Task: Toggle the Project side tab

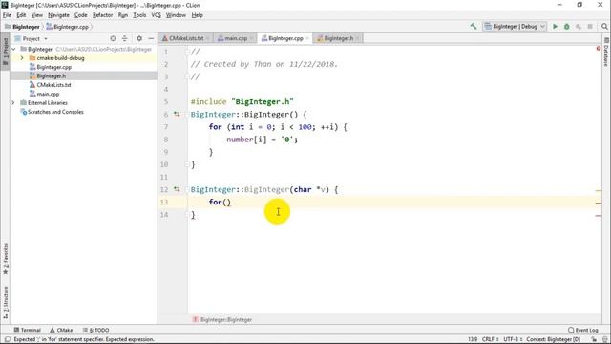Action: (x=6, y=51)
